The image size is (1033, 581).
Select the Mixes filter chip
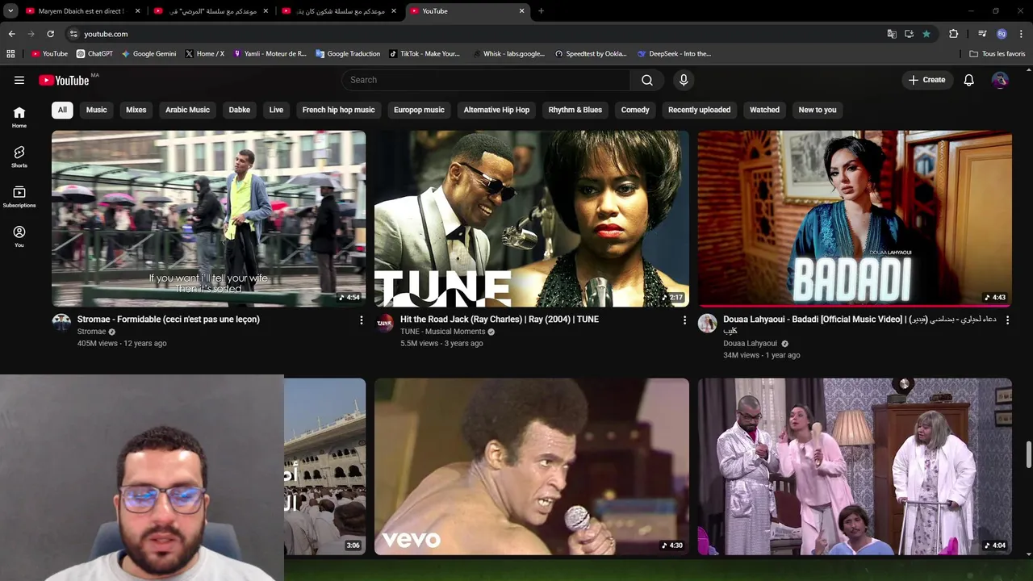coord(136,110)
